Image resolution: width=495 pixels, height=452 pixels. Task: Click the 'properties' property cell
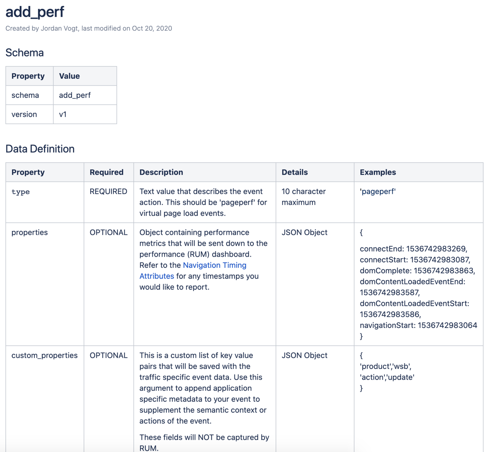(x=45, y=284)
